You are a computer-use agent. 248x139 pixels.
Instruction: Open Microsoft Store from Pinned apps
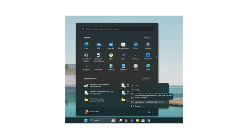click(123, 45)
